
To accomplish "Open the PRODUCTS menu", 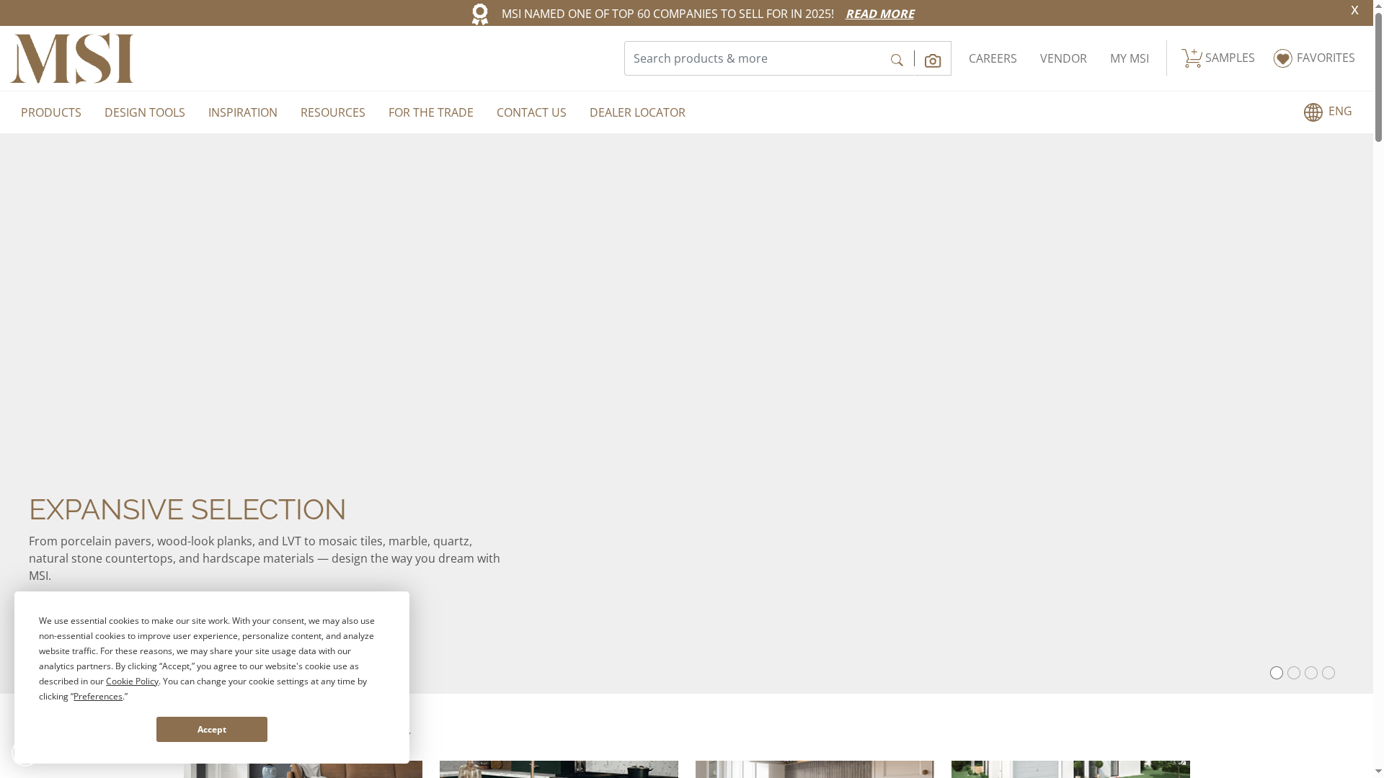I will tap(50, 112).
